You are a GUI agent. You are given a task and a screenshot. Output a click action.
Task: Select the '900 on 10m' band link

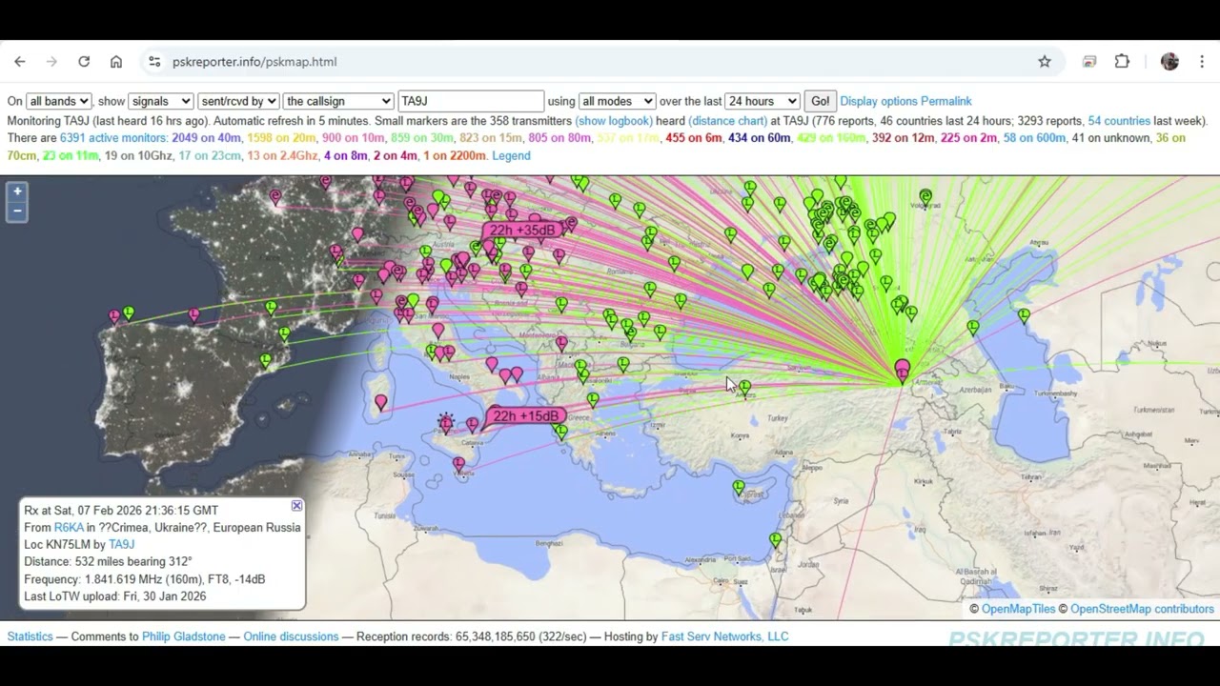(x=353, y=138)
